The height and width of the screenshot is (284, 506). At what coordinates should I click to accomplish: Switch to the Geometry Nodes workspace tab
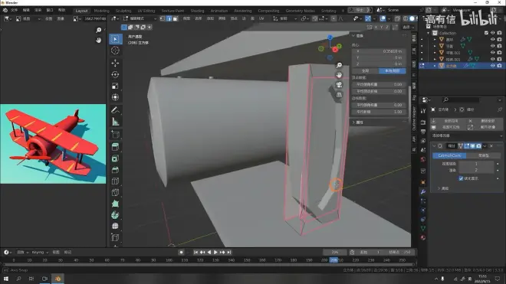300,11
